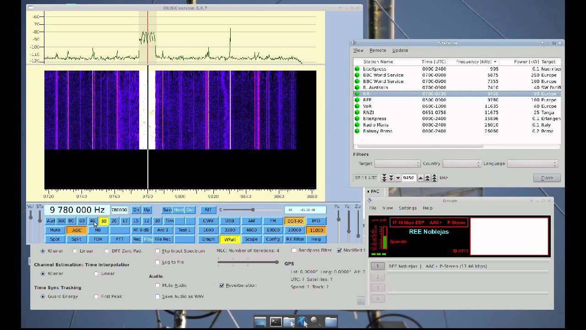
Task: Select the Linear time interpolation radio button
Action: [96, 274]
